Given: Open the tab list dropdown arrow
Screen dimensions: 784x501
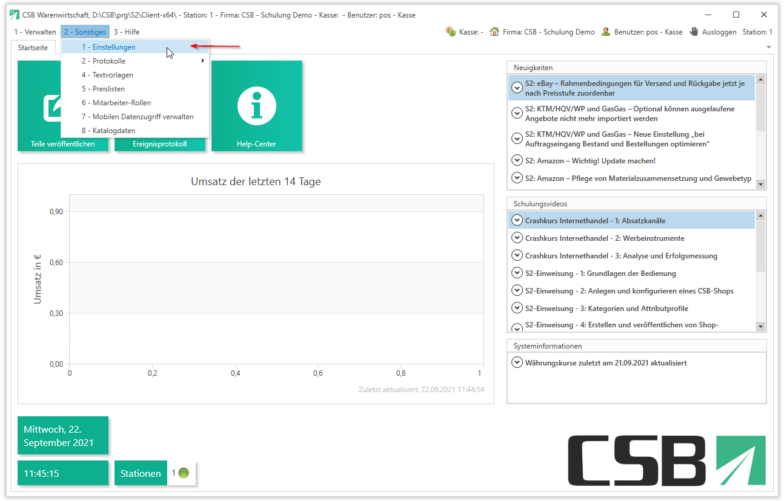Looking at the screenshot, I should tap(769, 47).
